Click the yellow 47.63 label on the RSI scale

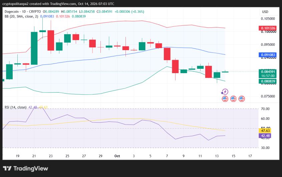[265, 131]
